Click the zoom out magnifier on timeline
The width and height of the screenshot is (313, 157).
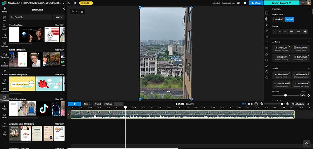pos(262,104)
